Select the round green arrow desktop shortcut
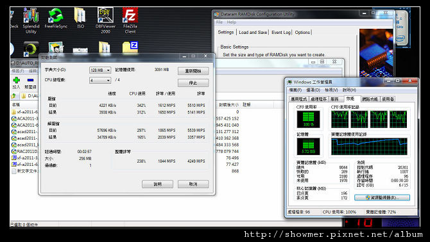Viewport: 430px width, 242px height. (x=31, y=49)
